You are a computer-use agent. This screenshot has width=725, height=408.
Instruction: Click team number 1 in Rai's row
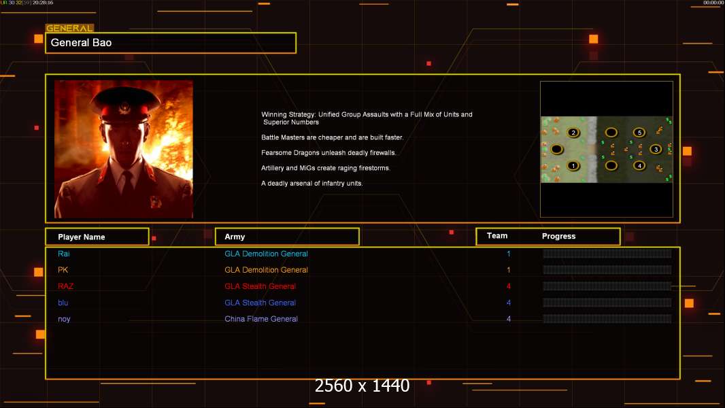coord(508,254)
